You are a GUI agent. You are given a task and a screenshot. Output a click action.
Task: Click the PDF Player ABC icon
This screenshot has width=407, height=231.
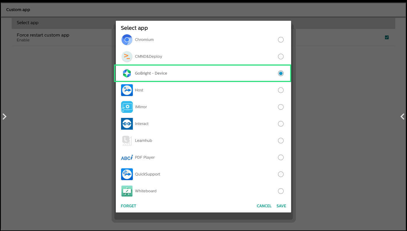point(127,157)
